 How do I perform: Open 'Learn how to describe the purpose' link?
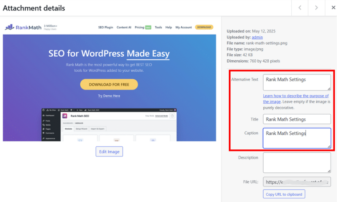[x=296, y=98]
